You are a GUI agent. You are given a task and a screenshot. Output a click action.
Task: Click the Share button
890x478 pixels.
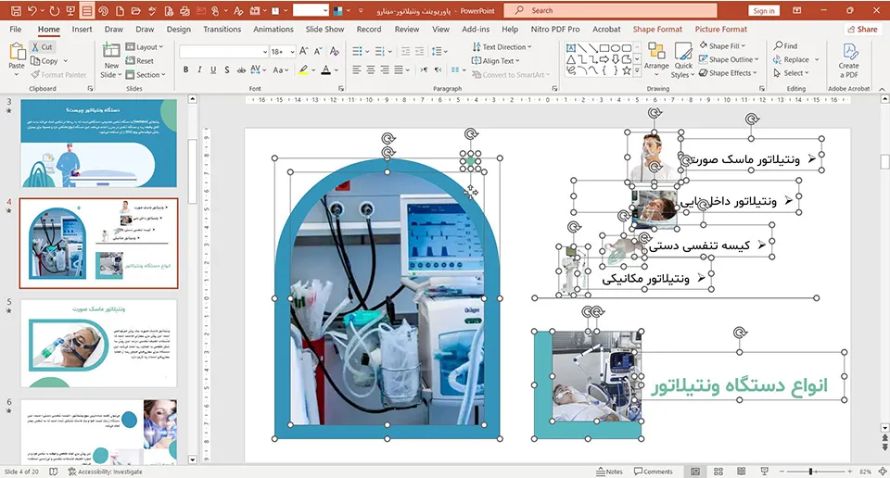click(861, 29)
